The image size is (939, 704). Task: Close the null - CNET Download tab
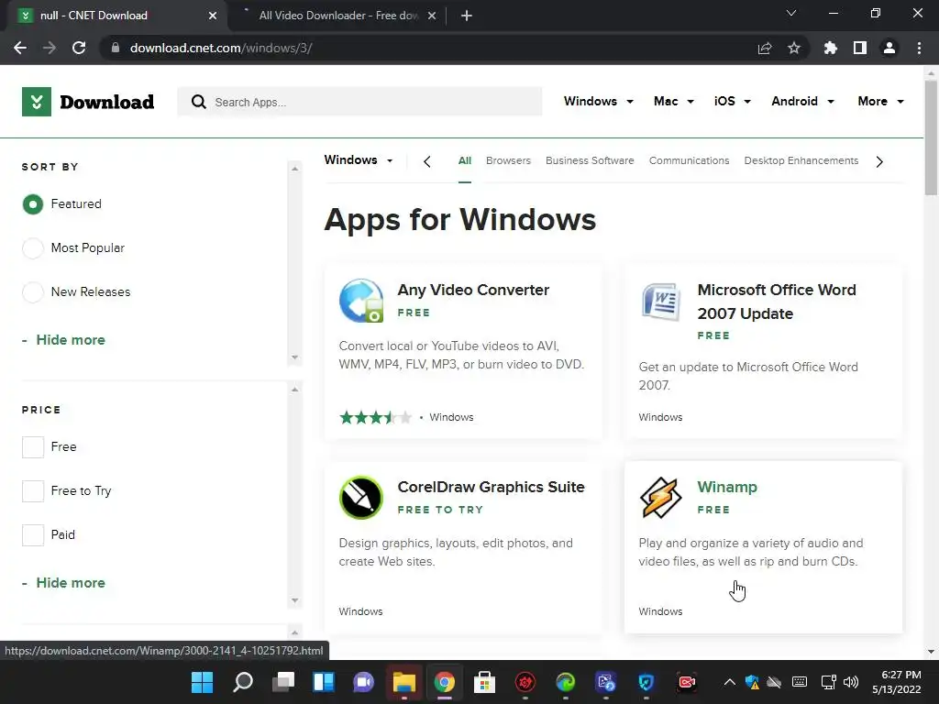tap(213, 16)
